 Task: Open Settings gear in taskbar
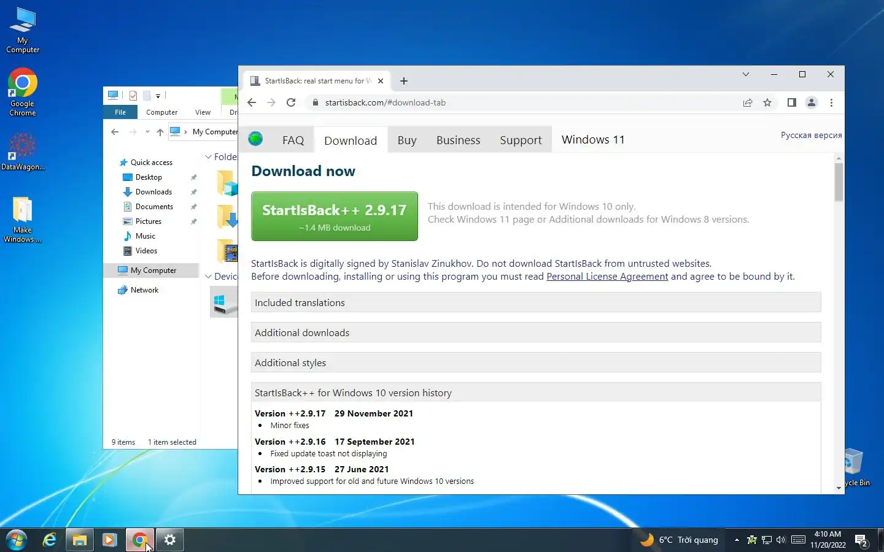click(170, 540)
